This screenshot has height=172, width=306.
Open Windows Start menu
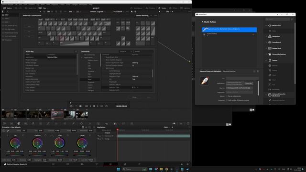click(x=118, y=169)
